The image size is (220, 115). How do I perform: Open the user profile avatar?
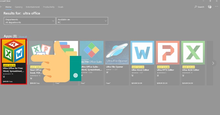click(x=210, y=7)
